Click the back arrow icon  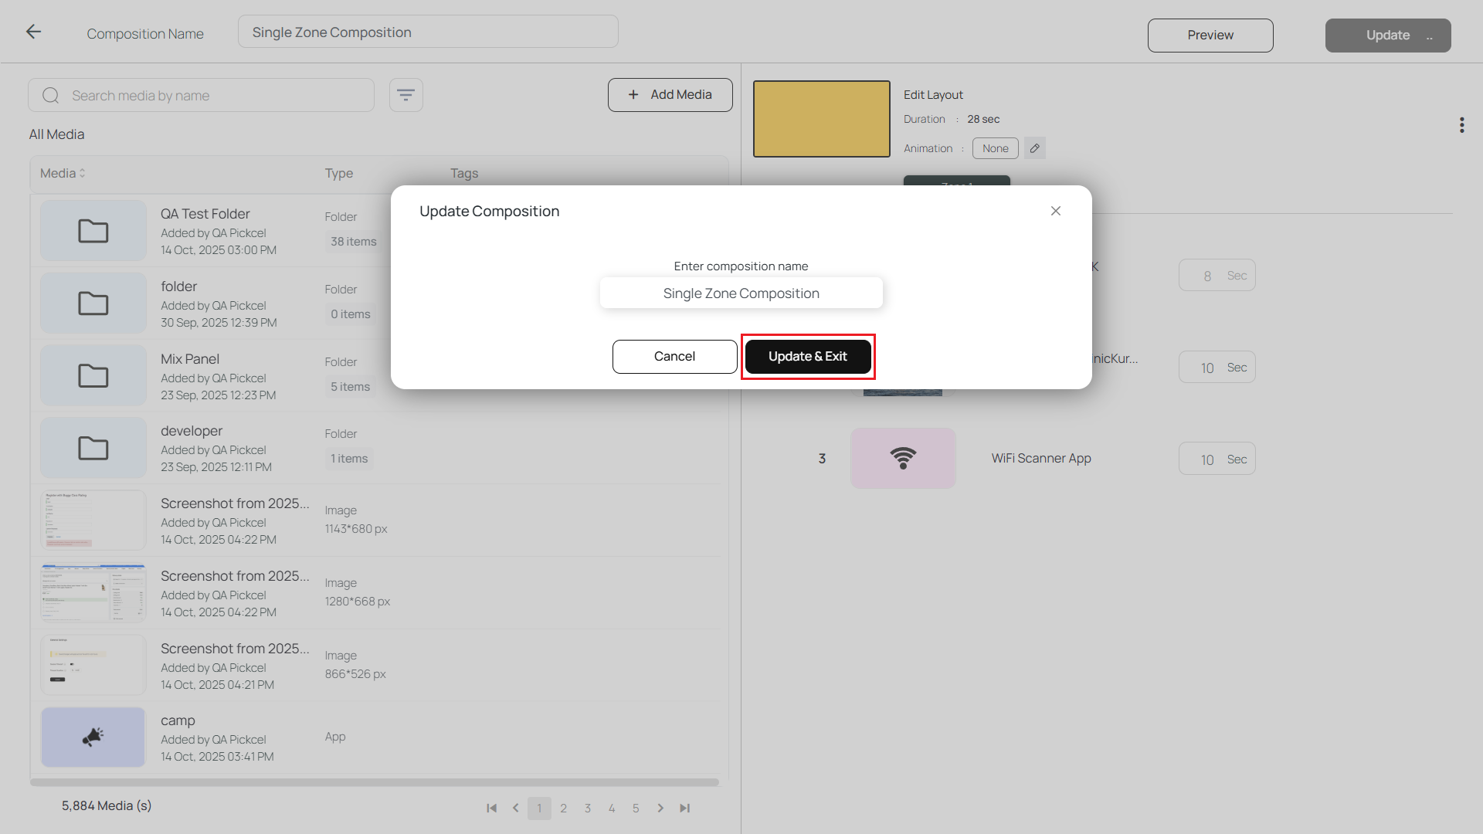(33, 32)
